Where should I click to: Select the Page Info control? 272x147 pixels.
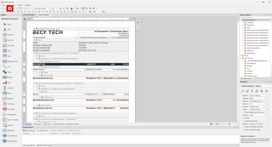pos(8,125)
